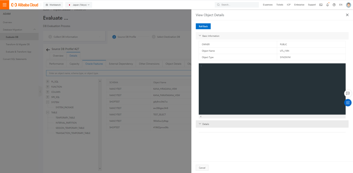Open the hamburger navigation menu
Viewport: 353px width, 173px height.
[4, 5]
